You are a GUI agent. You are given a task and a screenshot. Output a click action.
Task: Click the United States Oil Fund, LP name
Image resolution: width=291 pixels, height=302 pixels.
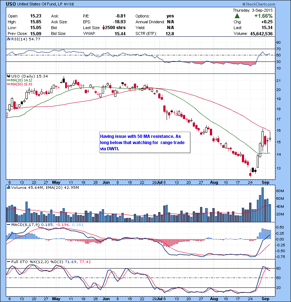(40, 4)
